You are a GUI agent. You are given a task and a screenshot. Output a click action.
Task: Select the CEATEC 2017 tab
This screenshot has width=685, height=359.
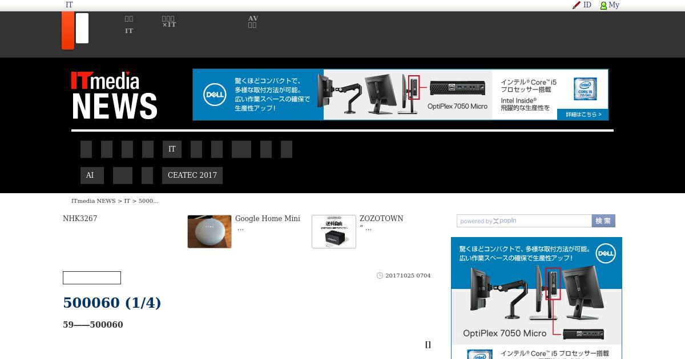[x=192, y=176]
